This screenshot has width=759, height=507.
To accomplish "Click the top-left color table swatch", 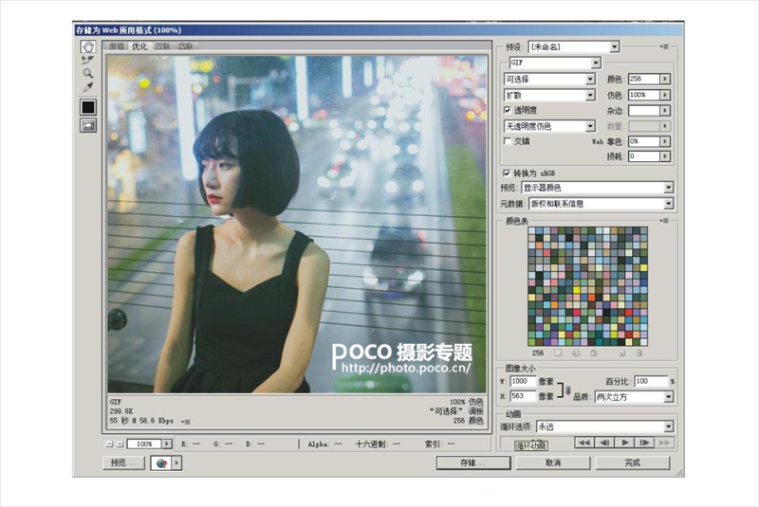I will coord(531,231).
